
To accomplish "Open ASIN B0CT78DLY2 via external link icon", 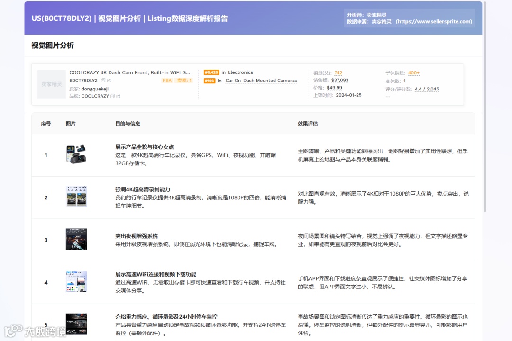I will [109, 81].
